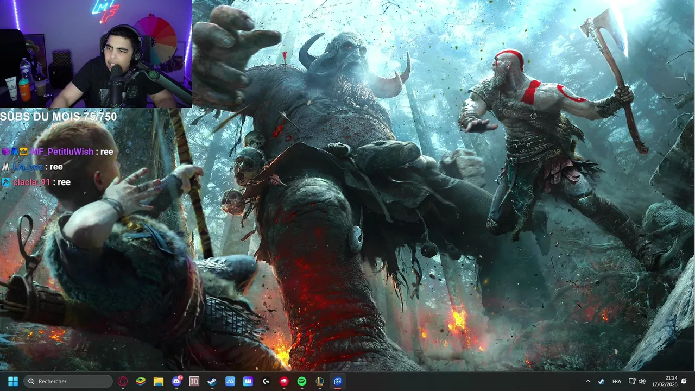Open the Riot Client red fist icon

click(x=284, y=381)
